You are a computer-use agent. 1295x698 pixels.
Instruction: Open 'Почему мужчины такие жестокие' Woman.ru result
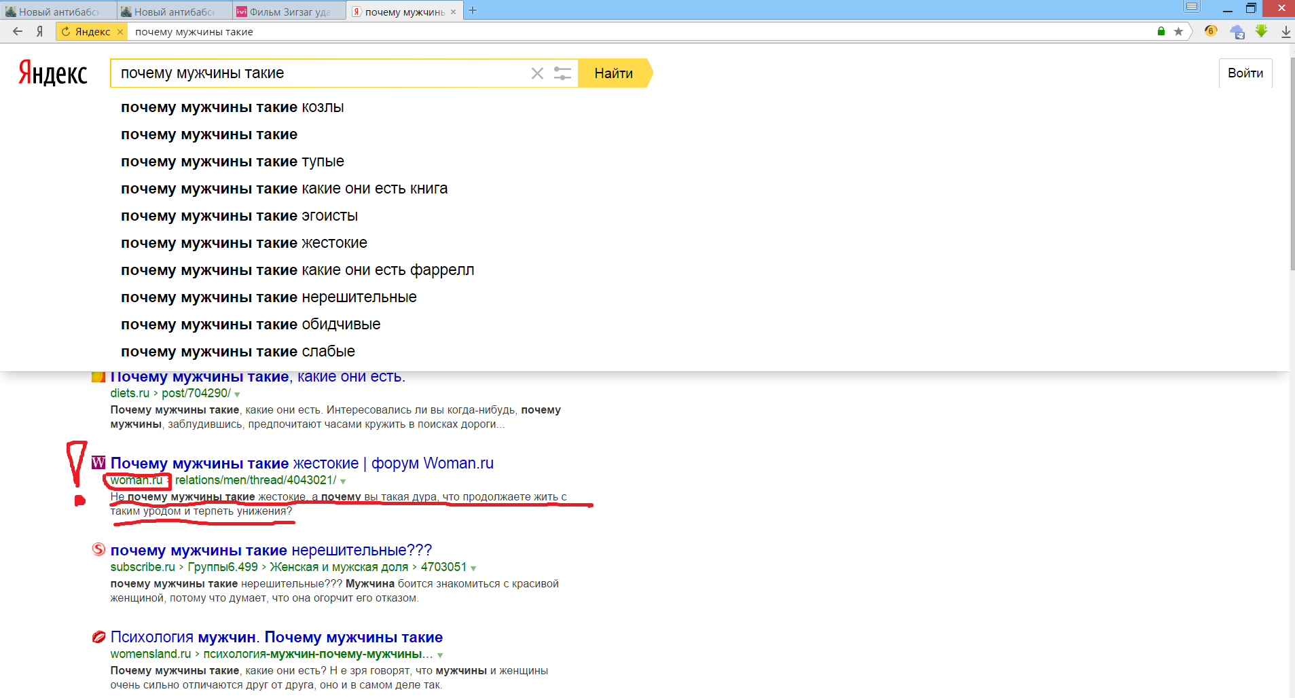(302, 463)
